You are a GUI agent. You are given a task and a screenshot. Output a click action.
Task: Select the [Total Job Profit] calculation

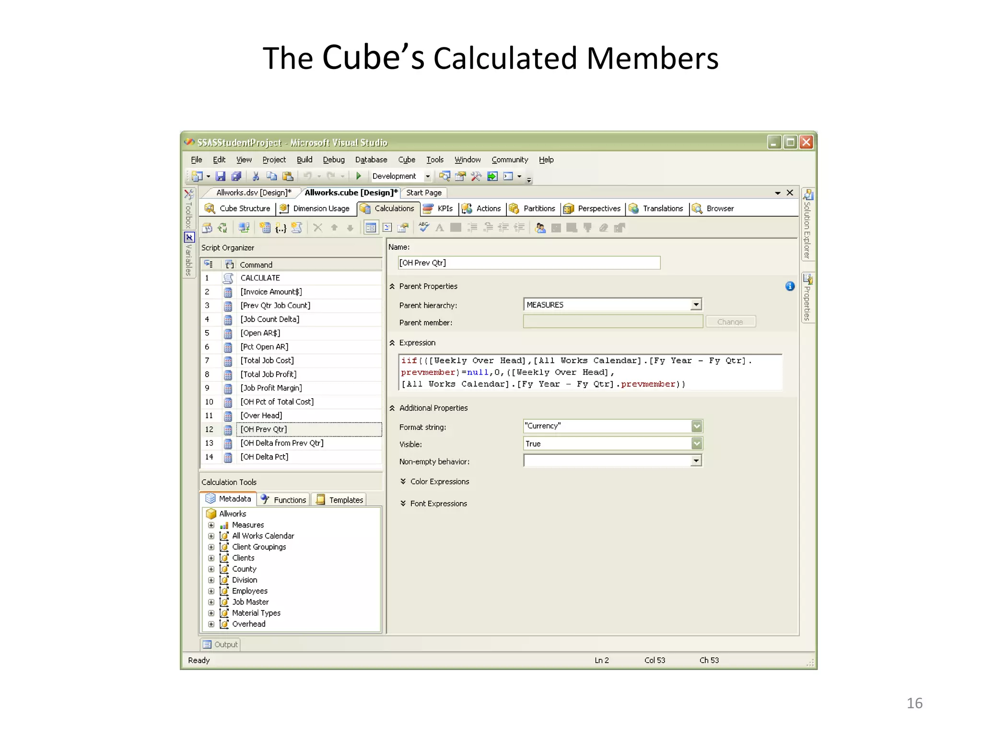click(292, 375)
